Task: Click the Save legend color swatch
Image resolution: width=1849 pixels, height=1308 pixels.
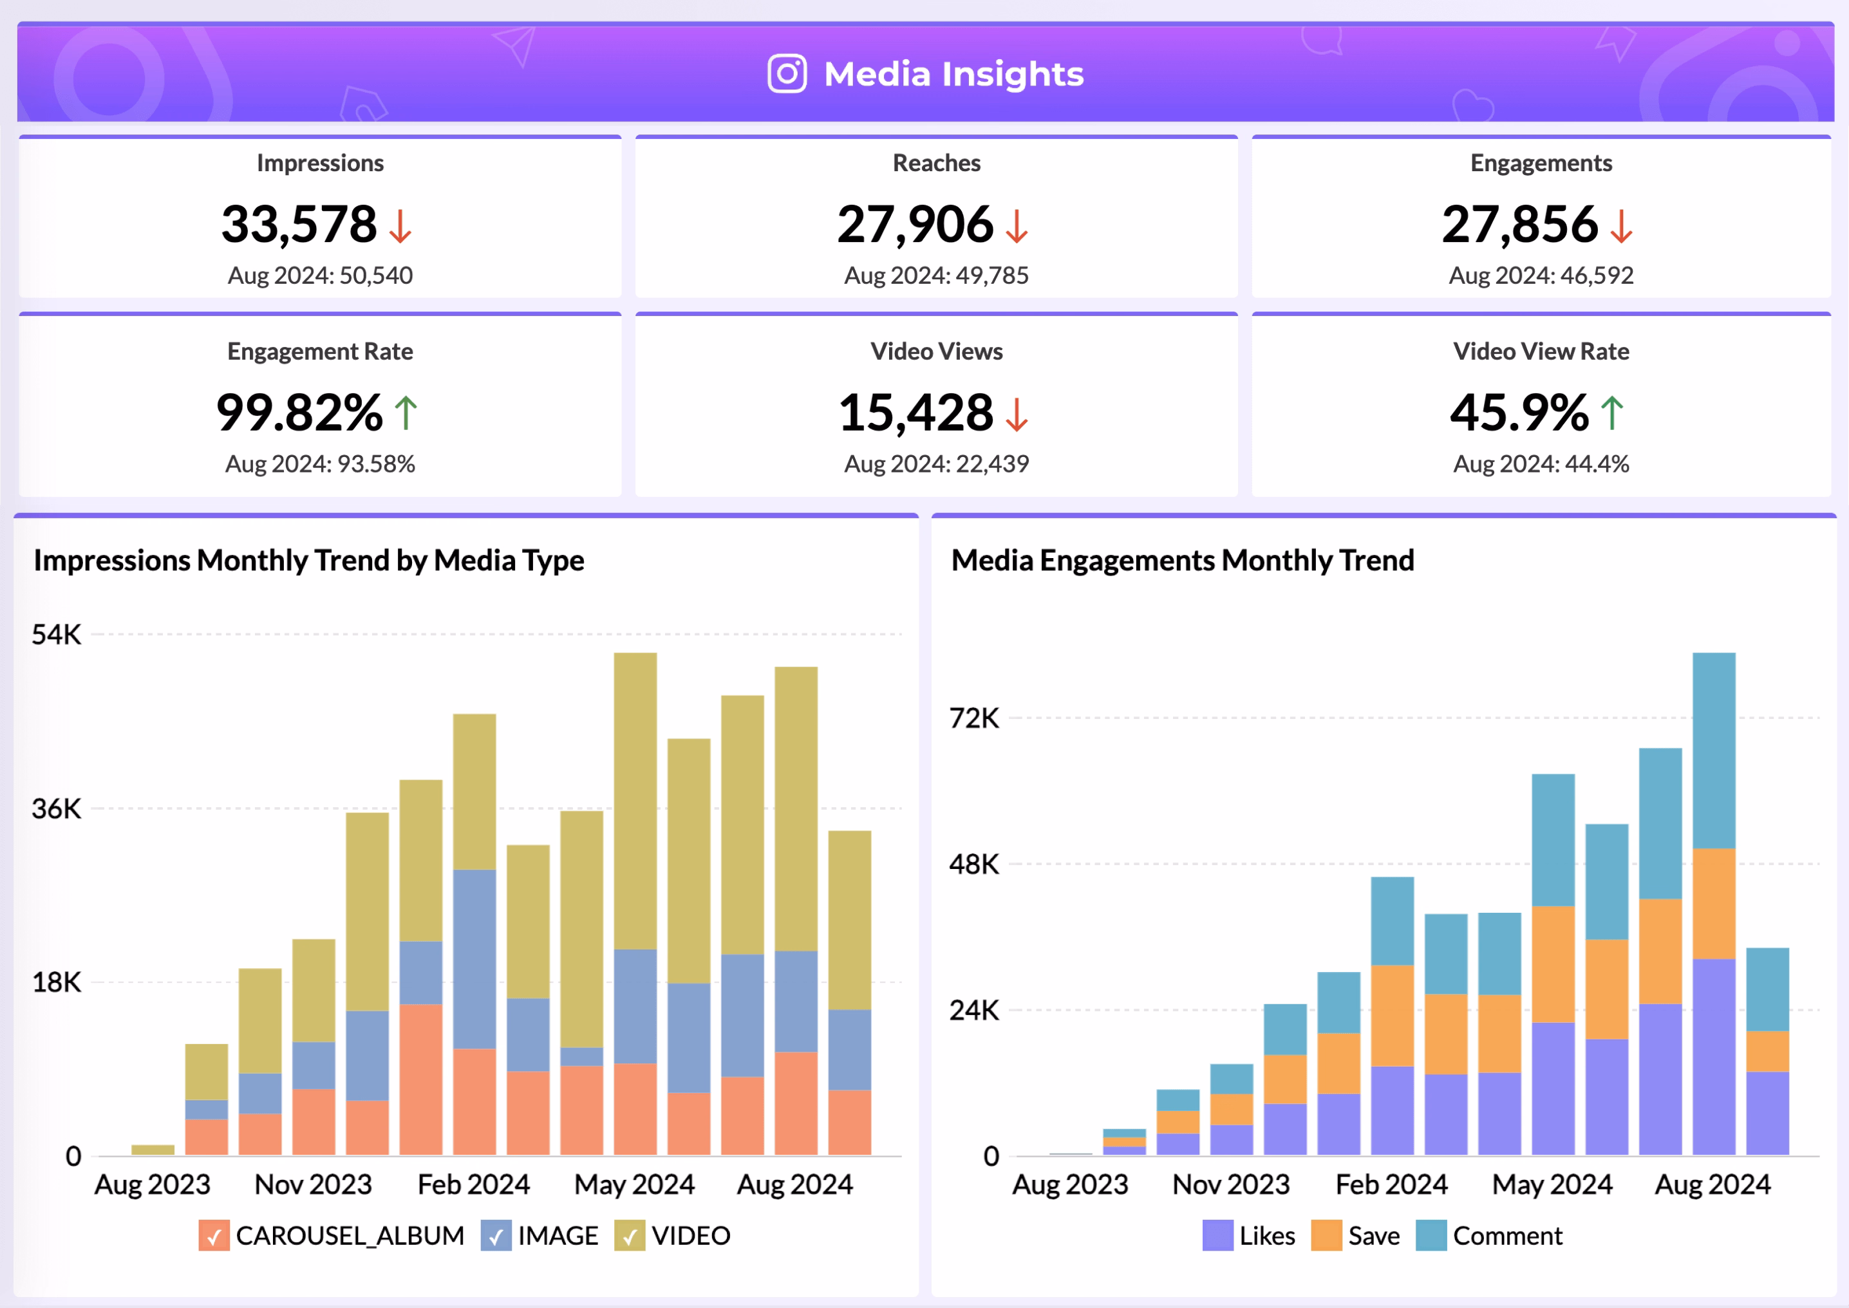Action: point(1326,1235)
